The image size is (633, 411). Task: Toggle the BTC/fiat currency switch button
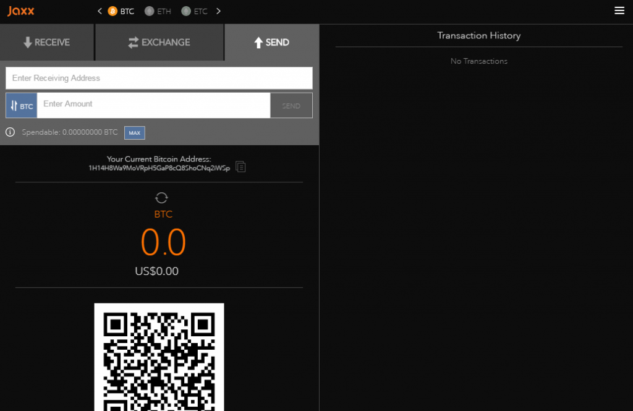point(22,106)
